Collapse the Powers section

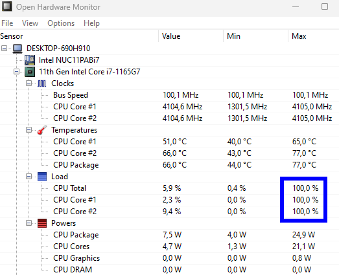click(x=29, y=223)
